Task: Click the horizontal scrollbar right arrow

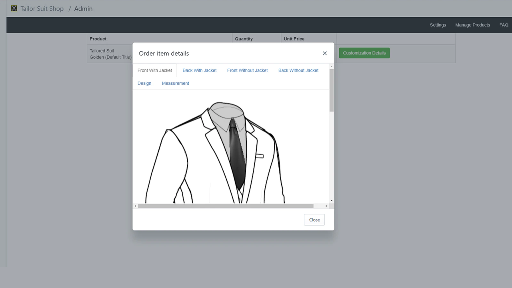Action: pyautogui.click(x=326, y=206)
